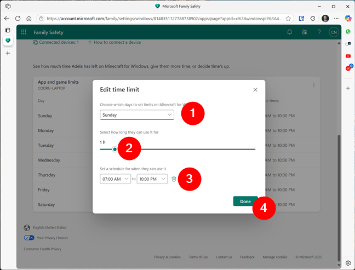This screenshot has width=355, height=270.
Task: Open Contact us footer link
Action: pos(224,257)
